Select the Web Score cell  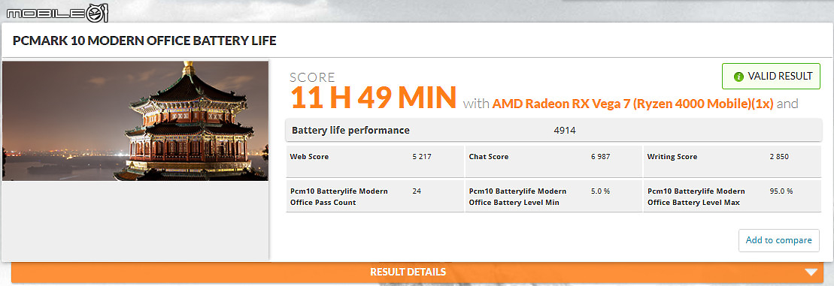click(375, 161)
